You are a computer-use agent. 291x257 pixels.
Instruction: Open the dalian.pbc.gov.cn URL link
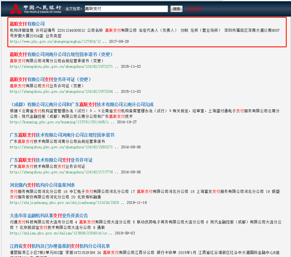coord(61,233)
